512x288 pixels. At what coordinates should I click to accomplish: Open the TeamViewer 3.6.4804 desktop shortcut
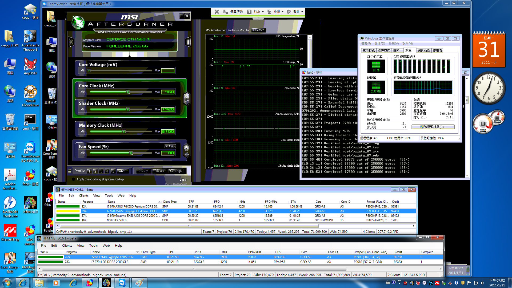point(30,151)
